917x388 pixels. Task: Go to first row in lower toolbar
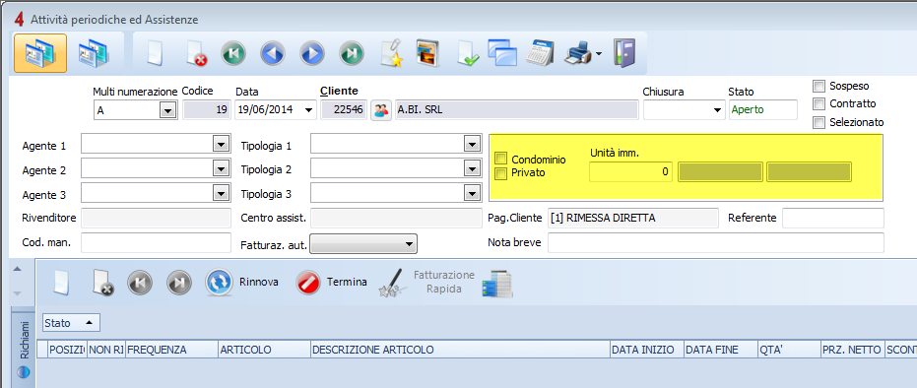(140, 283)
